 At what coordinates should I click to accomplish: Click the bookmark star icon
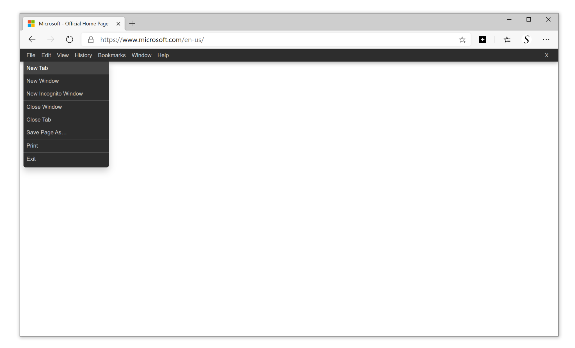point(462,40)
